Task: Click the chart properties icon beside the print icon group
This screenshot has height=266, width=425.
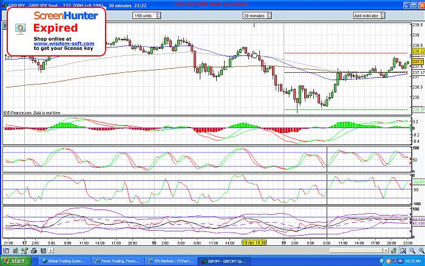Action: [x=15, y=251]
